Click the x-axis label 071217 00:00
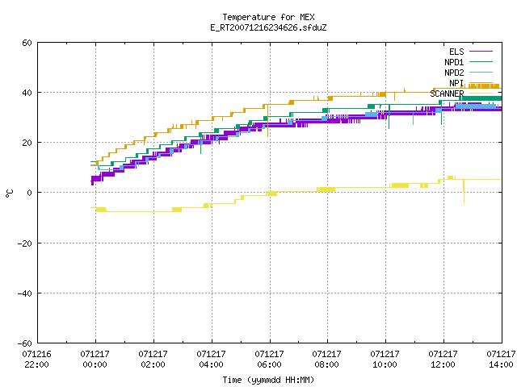Screen dimensions: 517x387 95,360
